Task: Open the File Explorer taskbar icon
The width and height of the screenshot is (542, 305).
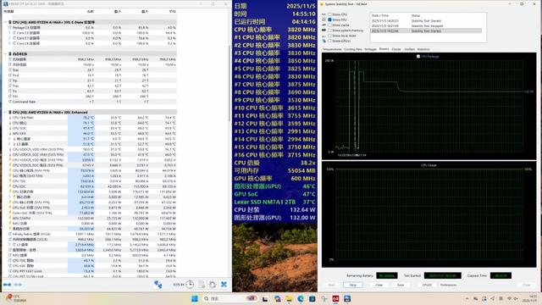Action: click(289, 299)
